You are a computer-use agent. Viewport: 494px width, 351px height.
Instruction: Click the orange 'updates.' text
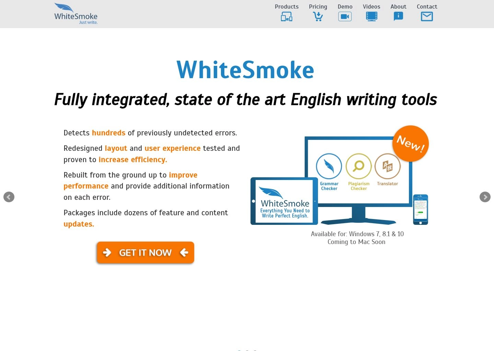pos(79,224)
